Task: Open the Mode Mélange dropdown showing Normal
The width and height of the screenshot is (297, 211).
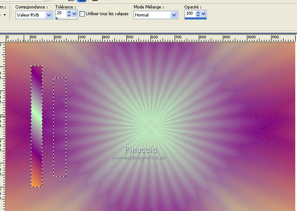Action: tap(156, 15)
